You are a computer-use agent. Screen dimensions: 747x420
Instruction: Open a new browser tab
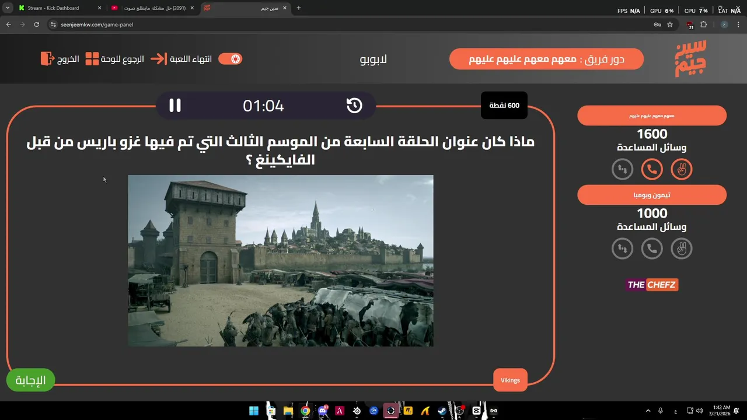pos(299,8)
